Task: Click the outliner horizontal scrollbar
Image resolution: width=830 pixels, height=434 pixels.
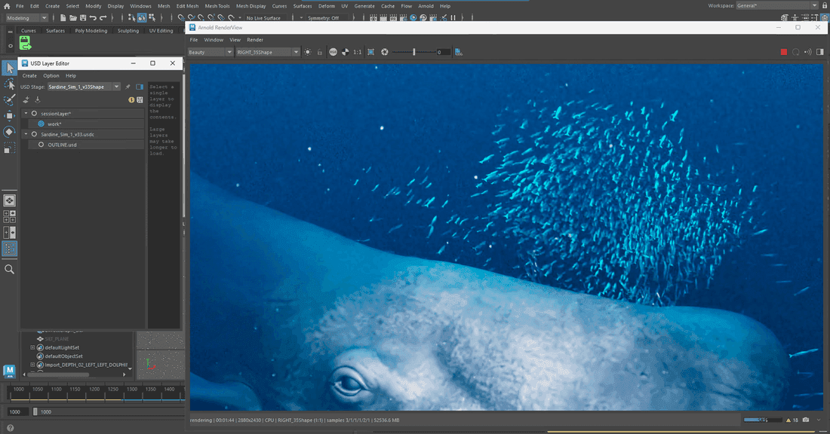Action: [58, 374]
